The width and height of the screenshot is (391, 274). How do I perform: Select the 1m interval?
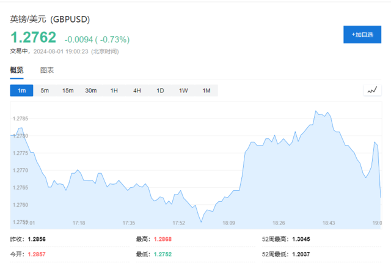[22, 91]
